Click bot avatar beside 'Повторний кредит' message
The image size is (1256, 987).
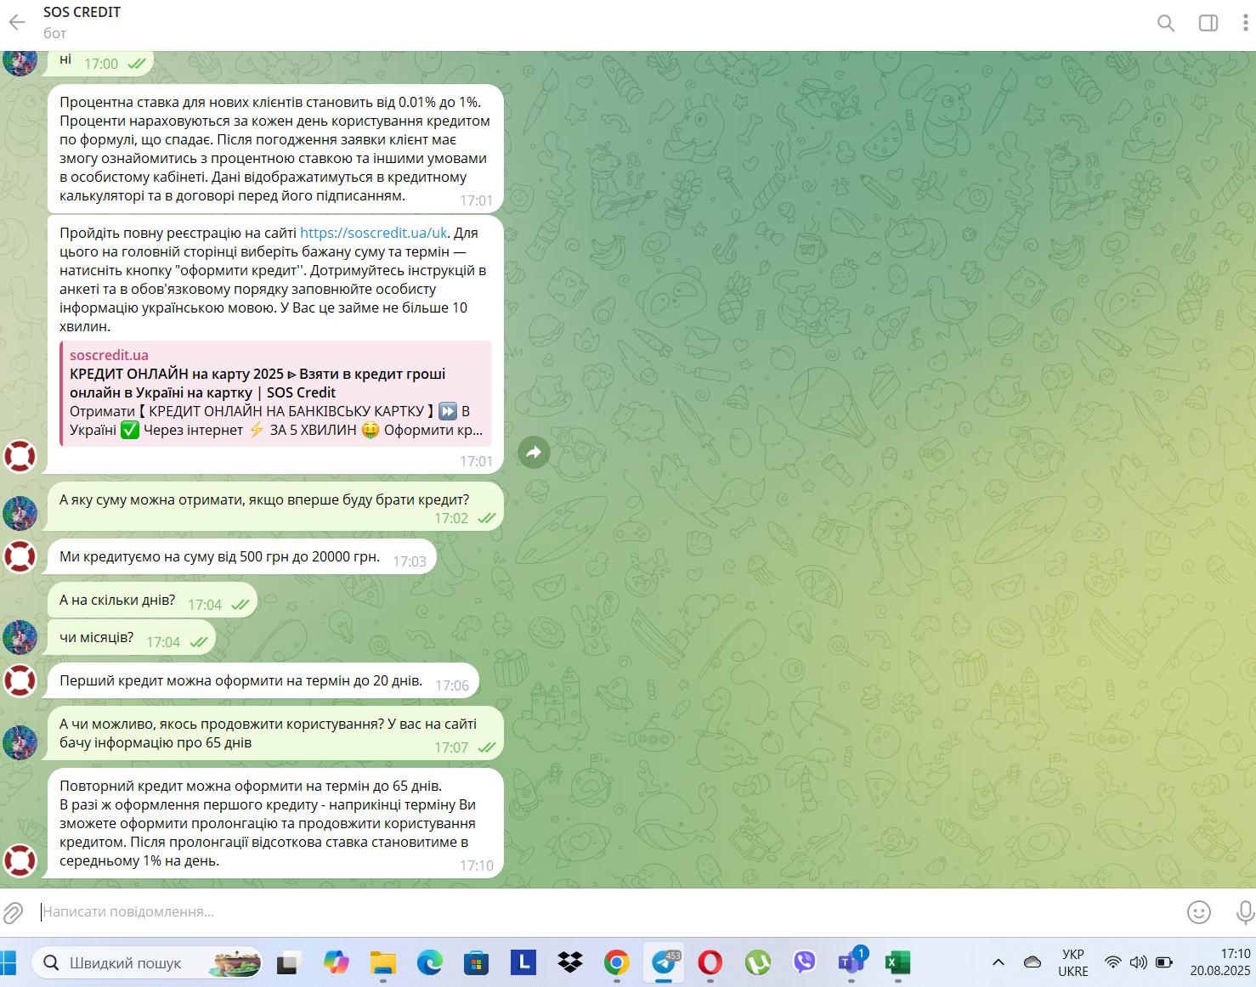coord(20,860)
